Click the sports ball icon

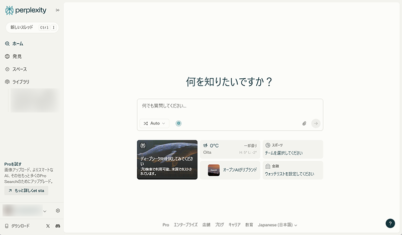click(x=268, y=145)
